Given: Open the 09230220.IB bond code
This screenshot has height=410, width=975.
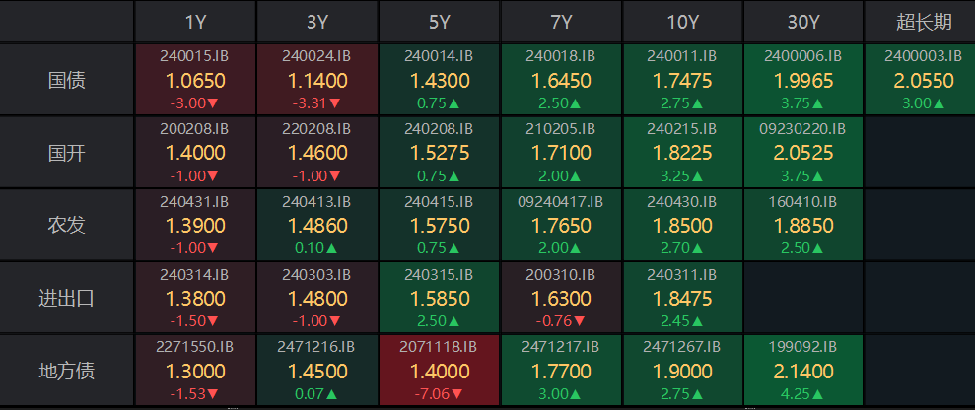Looking at the screenshot, I should point(803,128).
